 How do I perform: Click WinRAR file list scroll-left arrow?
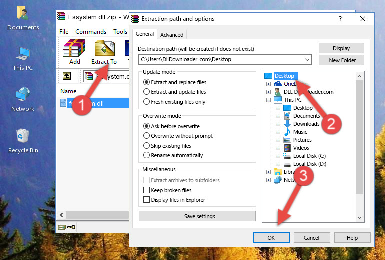point(61,215)
